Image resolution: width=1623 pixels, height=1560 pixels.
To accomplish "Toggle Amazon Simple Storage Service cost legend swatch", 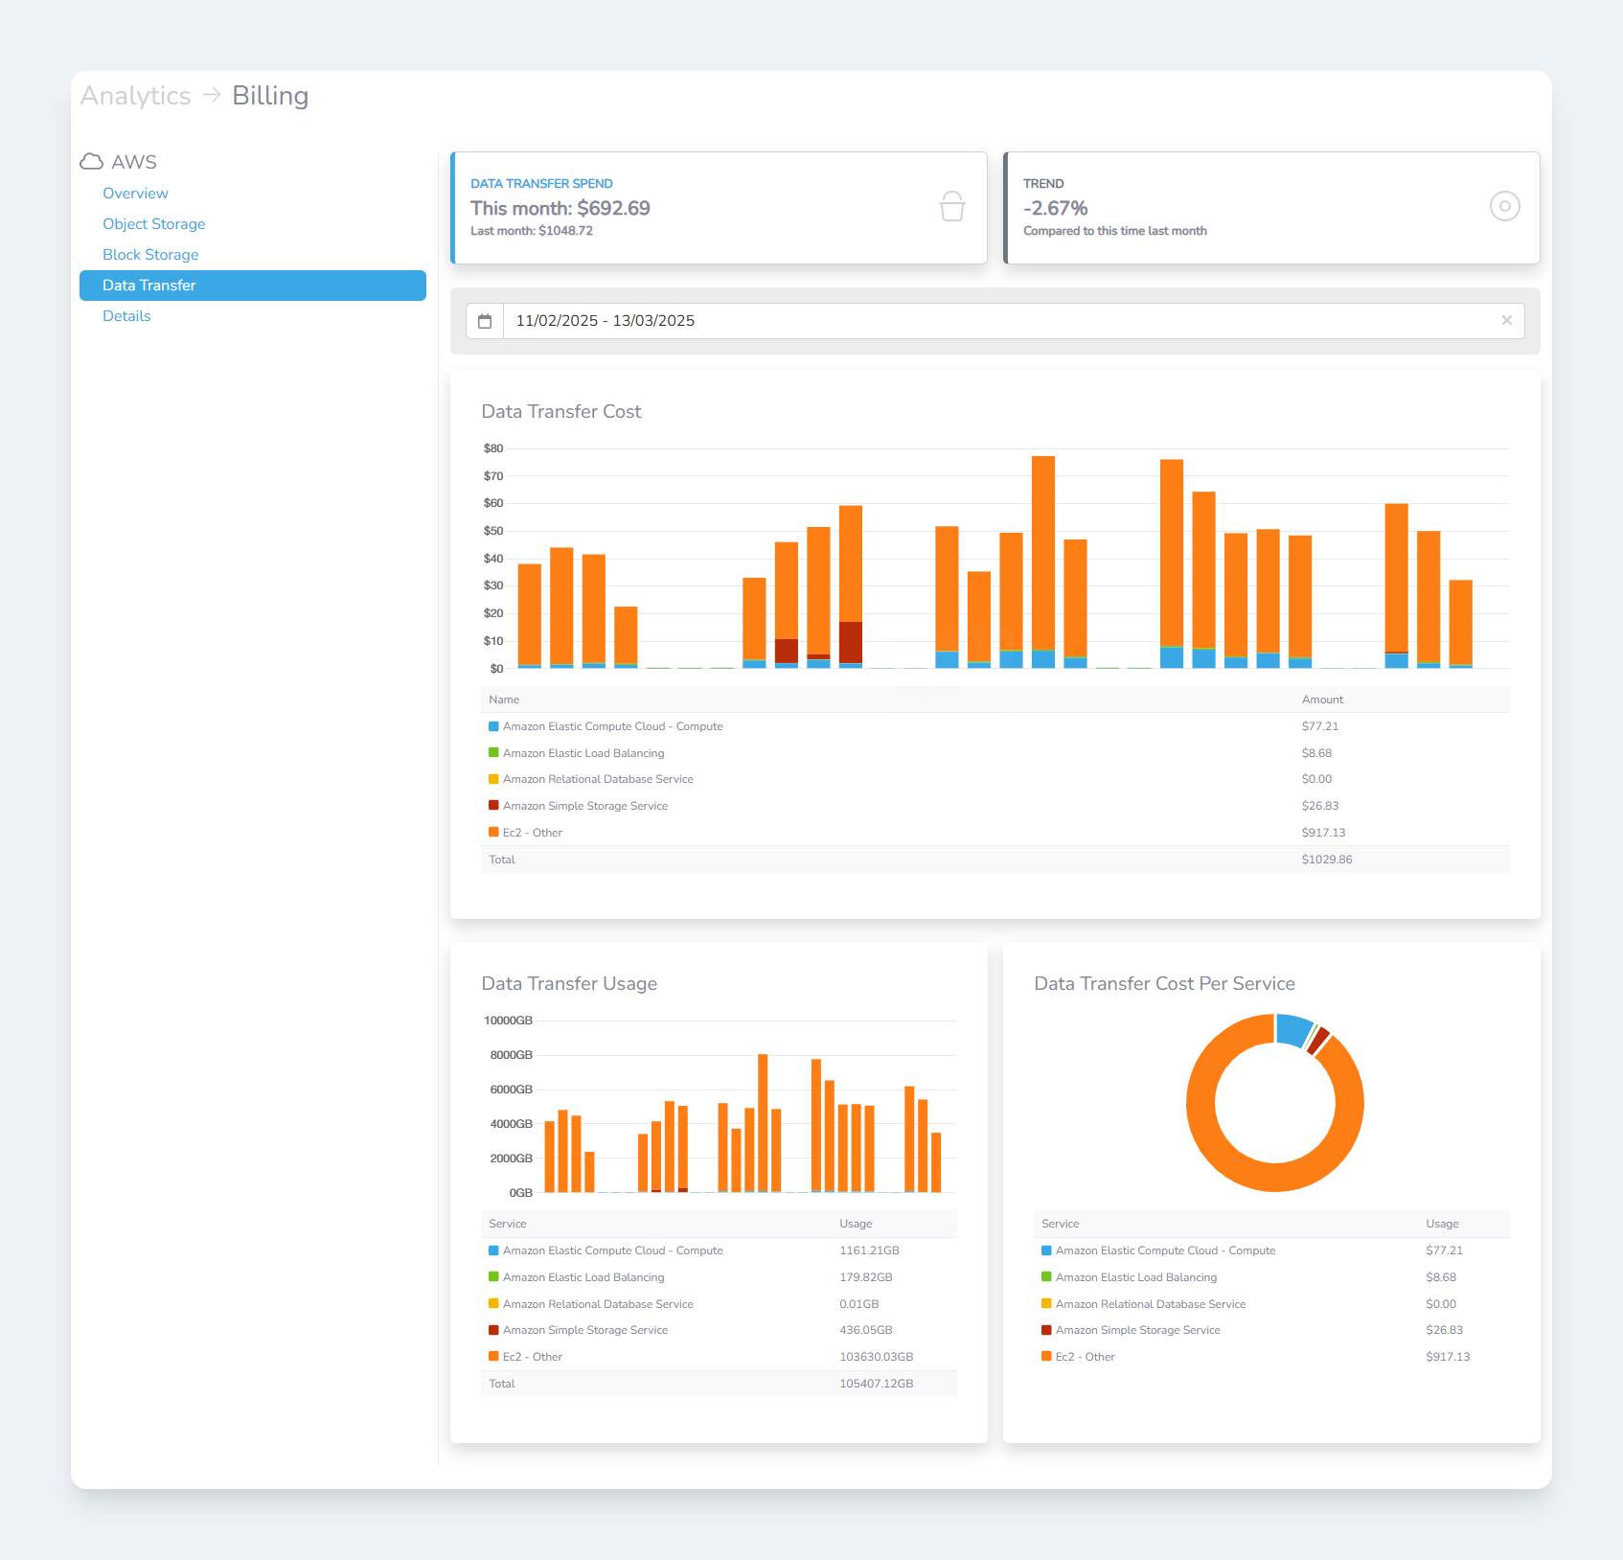I will point(494,806).
